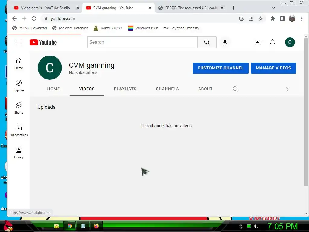Open the Extensions puzzle icon

tap(272, 18)
